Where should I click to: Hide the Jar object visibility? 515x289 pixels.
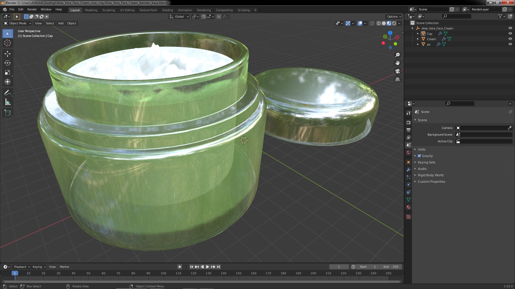(510, 44)
